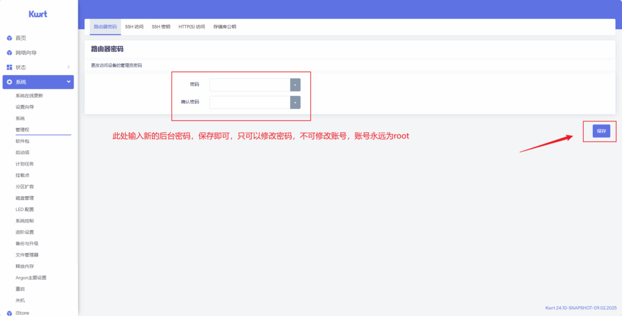Switch to the SSH 访问 tab
622x316 pixels.
pyautogui.click(x=134, y=27)
